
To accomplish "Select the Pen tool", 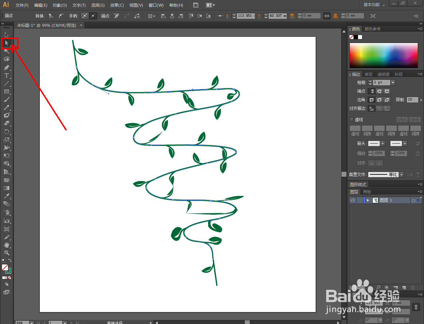I will (7, 68).
